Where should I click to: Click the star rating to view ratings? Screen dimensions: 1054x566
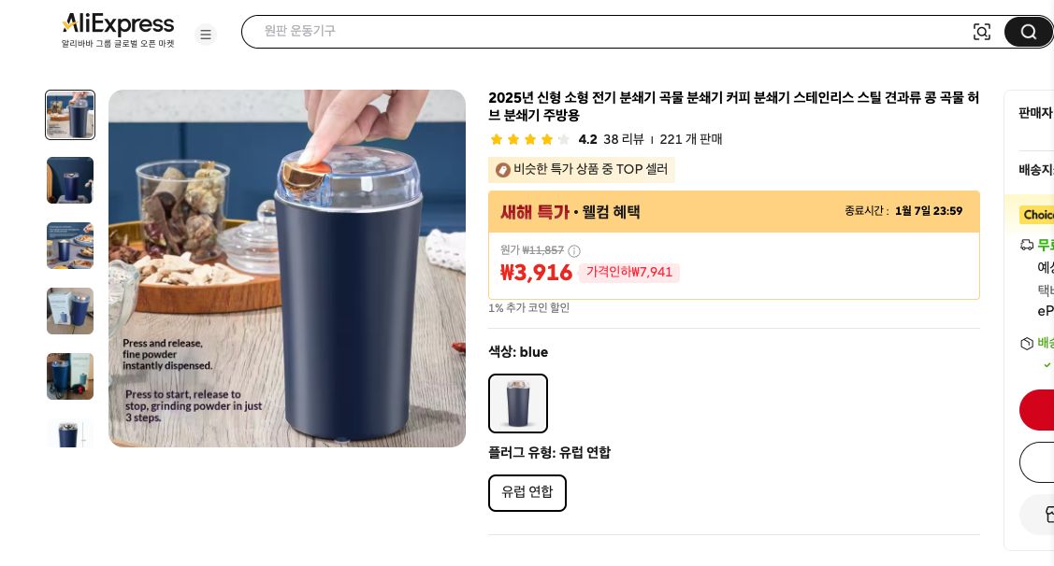point(530,138)
